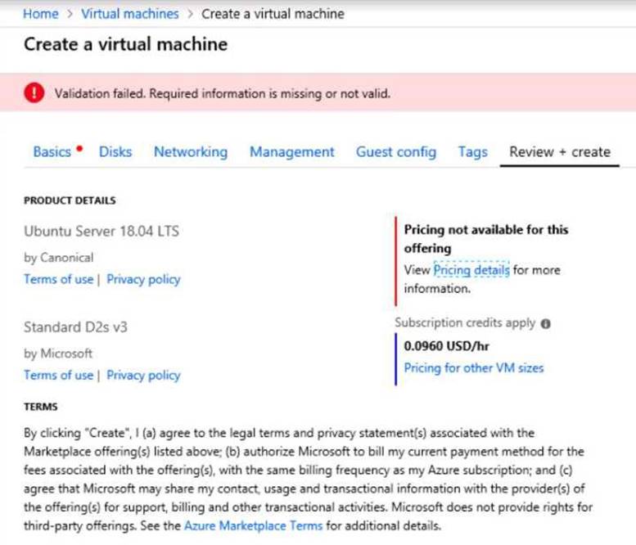
Task: Open the Management tab
Action: [x=292, y=151]
